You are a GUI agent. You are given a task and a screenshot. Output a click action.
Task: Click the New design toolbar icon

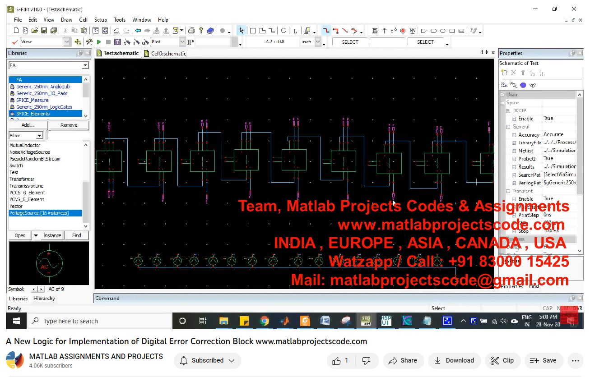pyautogui.click(x=16, y=31)
